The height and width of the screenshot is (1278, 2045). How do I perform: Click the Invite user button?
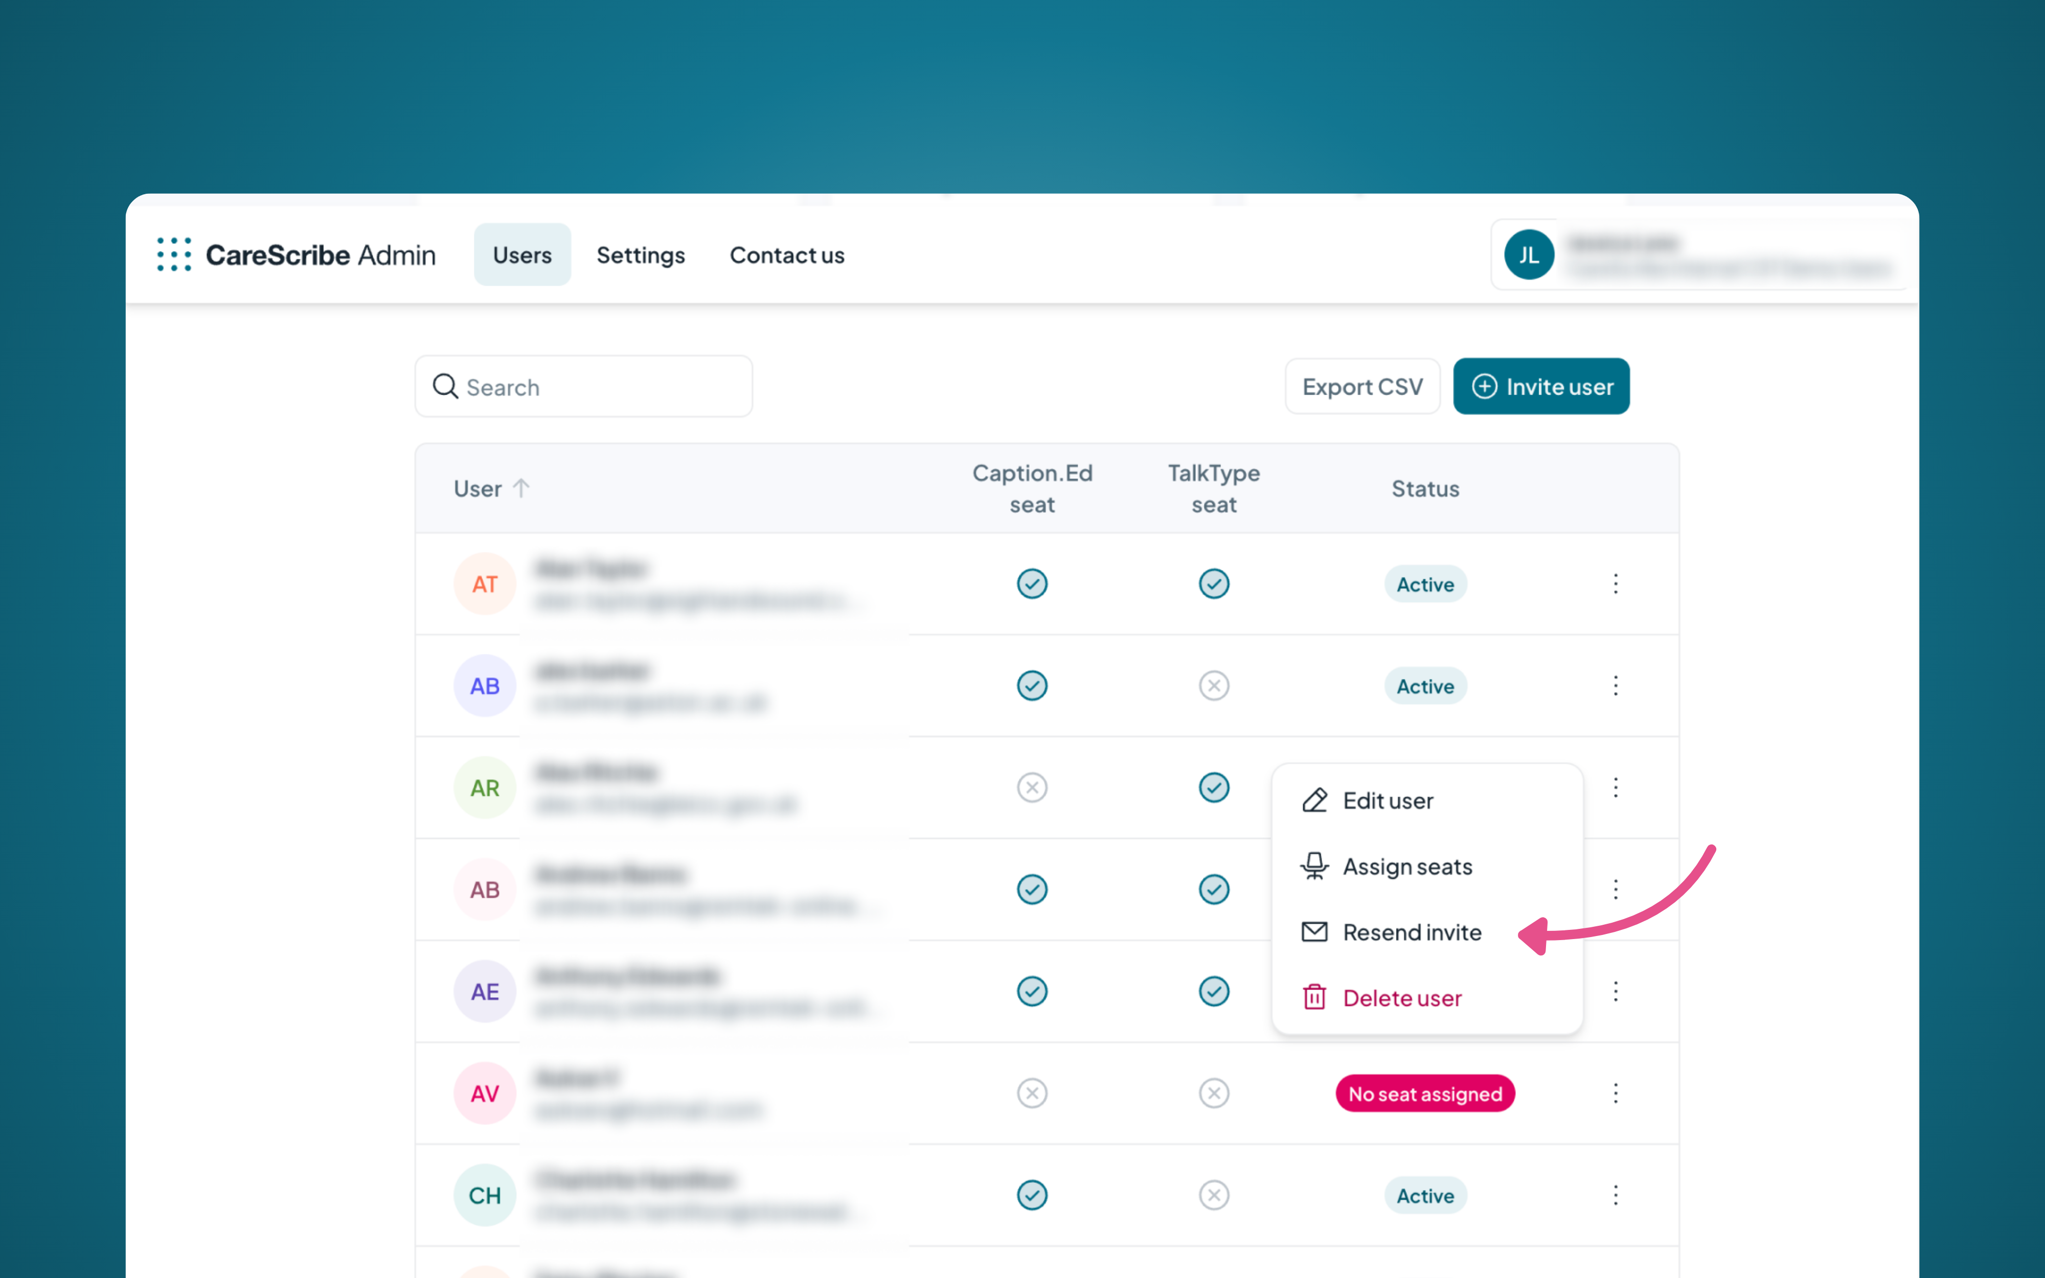1541,386
